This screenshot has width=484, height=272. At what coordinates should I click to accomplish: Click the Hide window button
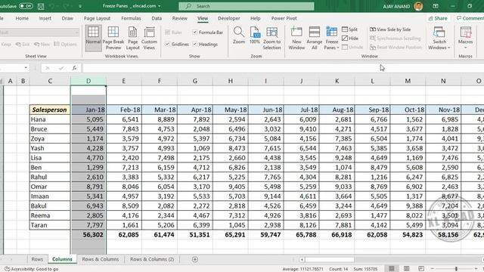350,39
